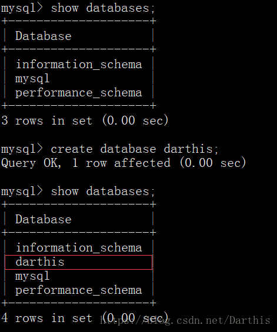Screen dimensions: 277x332
Task: Select 'performance_schema' in the second result table
Action: coord(79,290)
